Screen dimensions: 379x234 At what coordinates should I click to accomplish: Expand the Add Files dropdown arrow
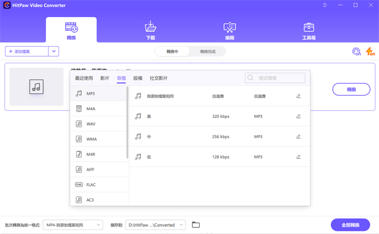coord(54,51)
